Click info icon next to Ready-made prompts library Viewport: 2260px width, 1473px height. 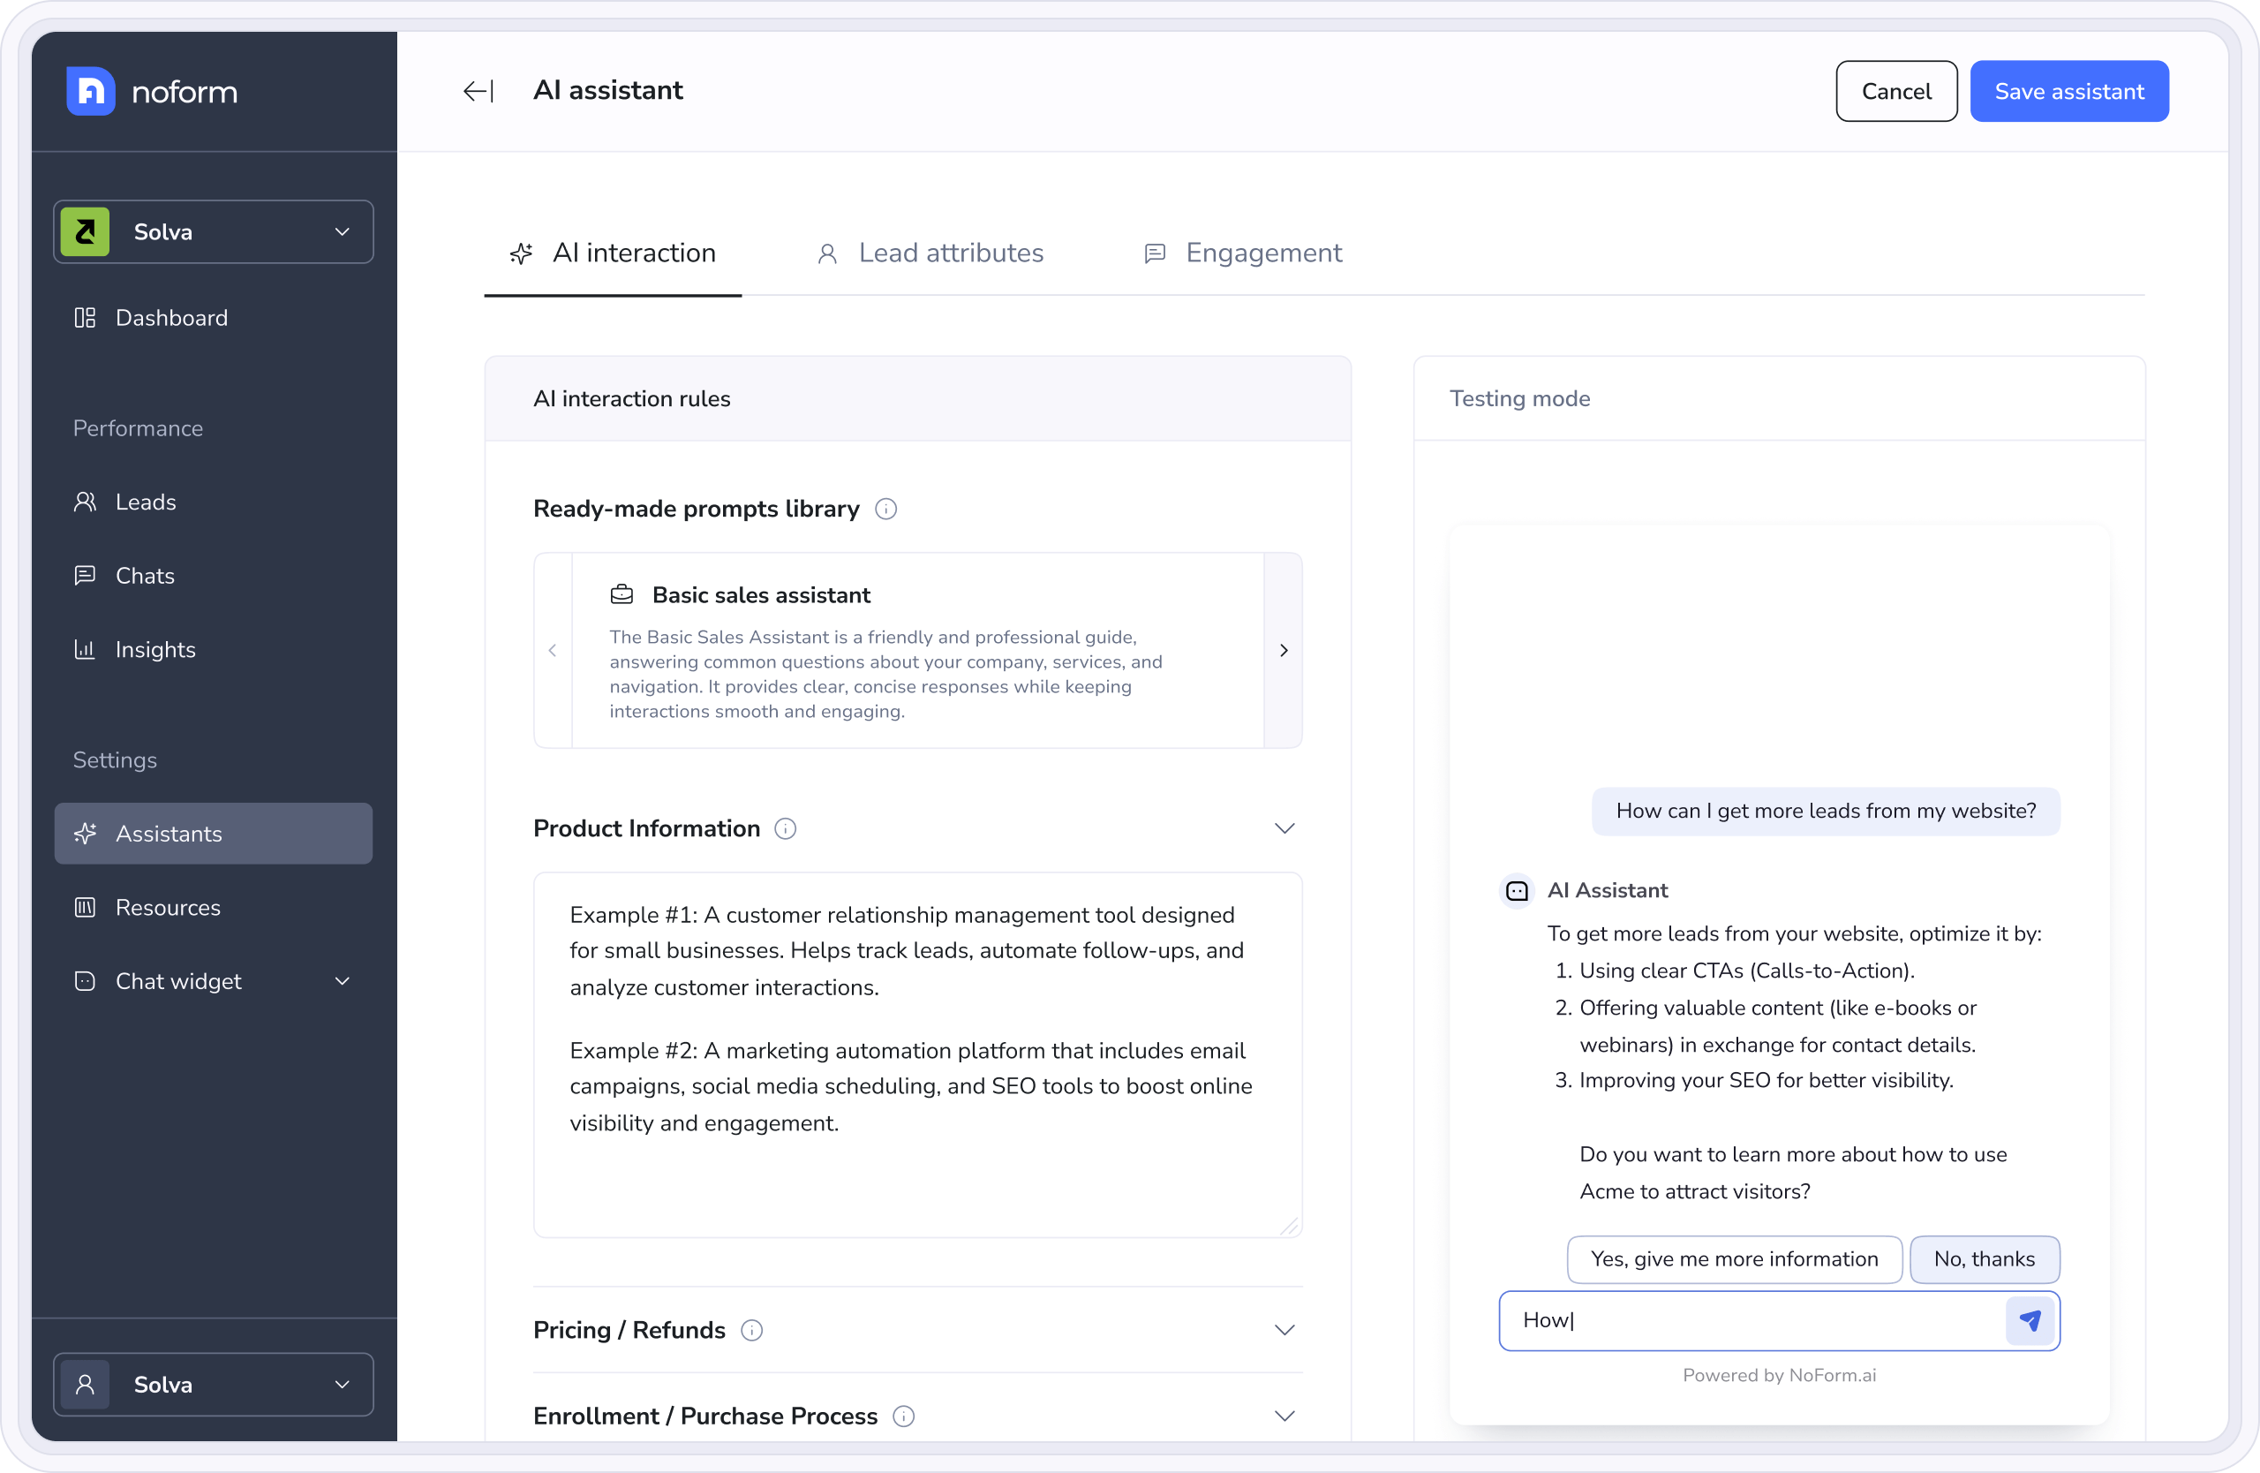[x=886, y=509]
